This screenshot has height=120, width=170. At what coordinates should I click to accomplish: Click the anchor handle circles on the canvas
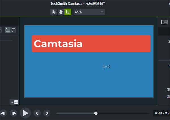[x=106, y=66]
